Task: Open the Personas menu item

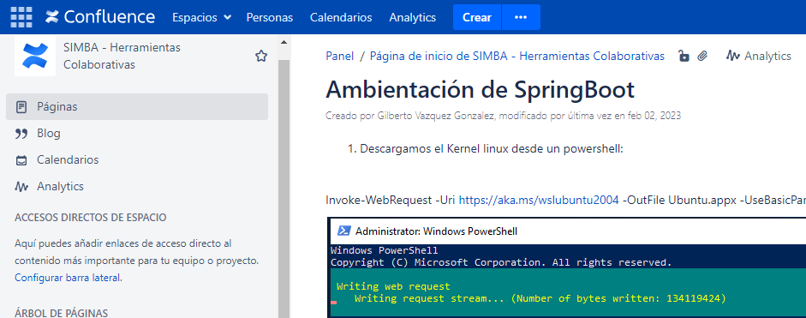Action: tap(269, 17)
